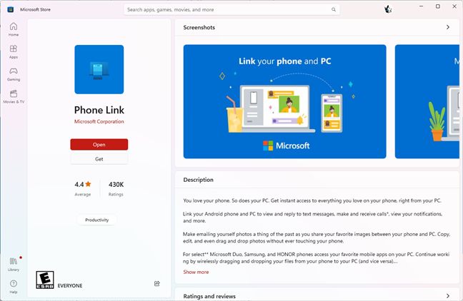The width and height of the screenshot is (463, 301).
Task: Expand Ratings and reviews chevron
Action: (448, 296)
